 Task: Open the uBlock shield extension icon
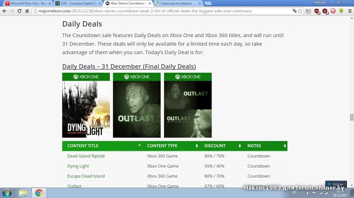(317, 11)
